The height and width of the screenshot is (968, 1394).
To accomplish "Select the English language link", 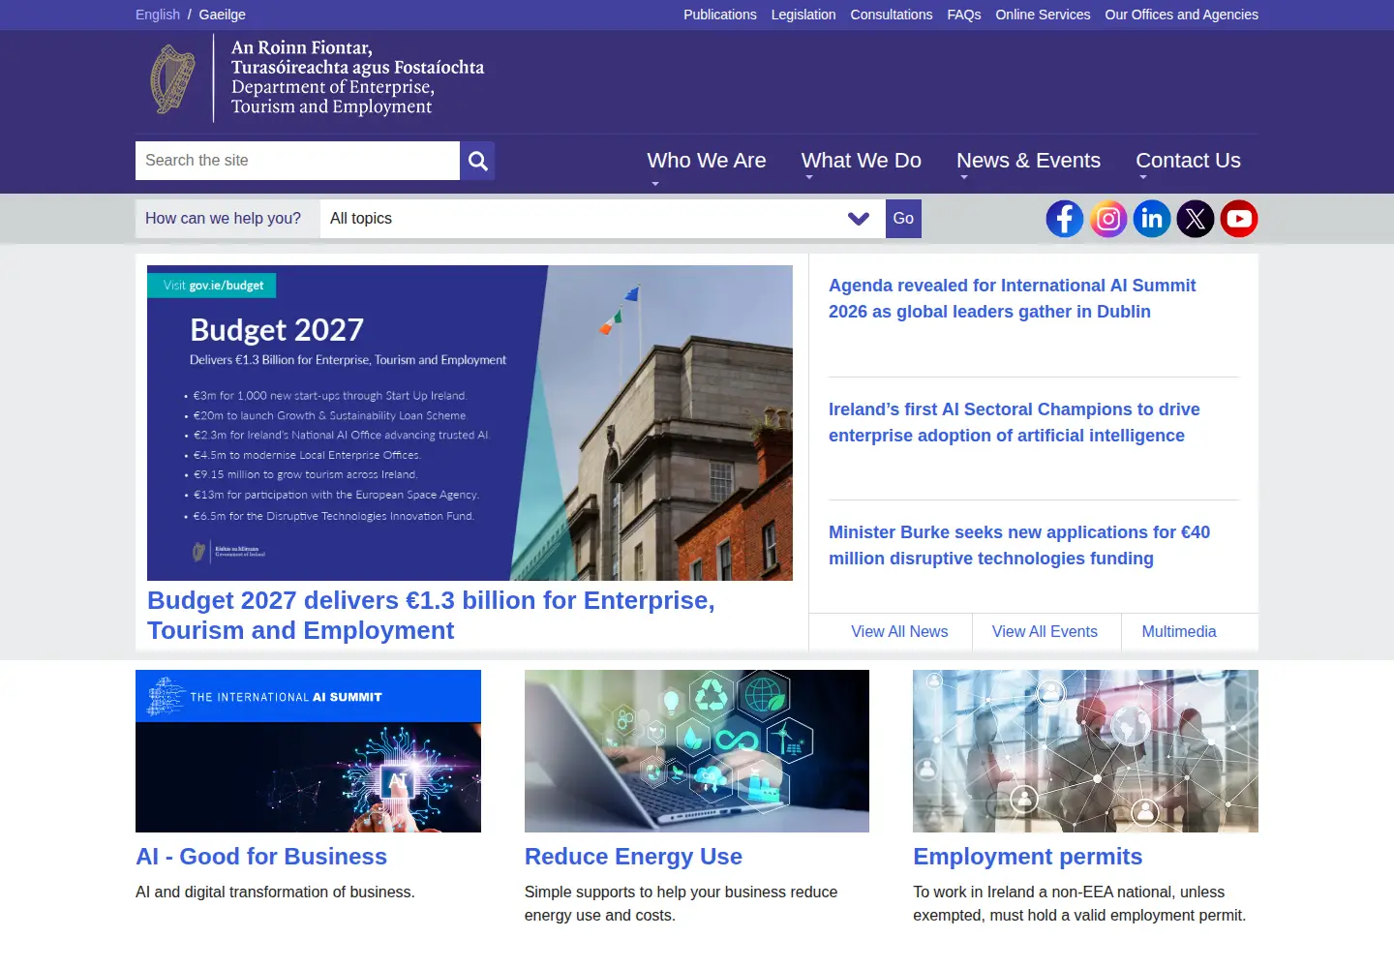I will [x=158, y=15].
